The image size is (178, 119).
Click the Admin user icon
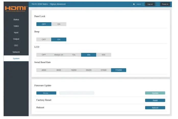tap(134, 4)
